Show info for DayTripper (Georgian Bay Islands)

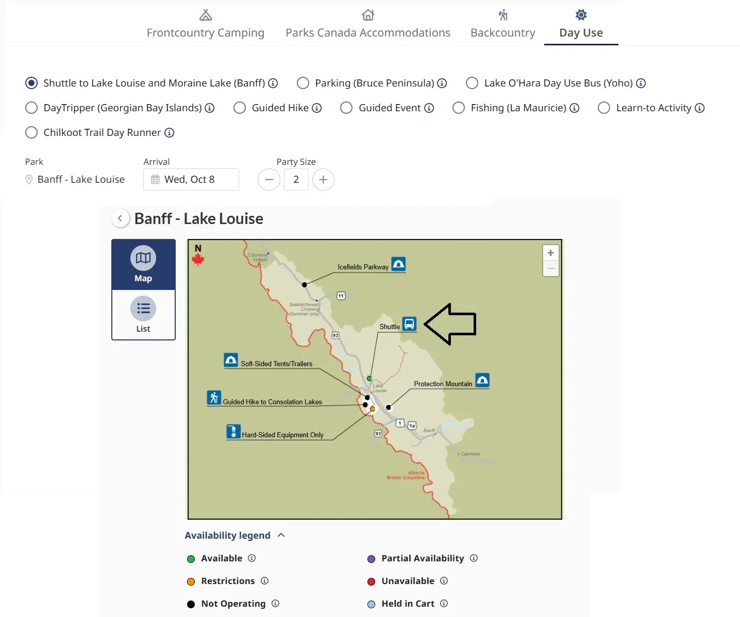(x=210, y=108)
